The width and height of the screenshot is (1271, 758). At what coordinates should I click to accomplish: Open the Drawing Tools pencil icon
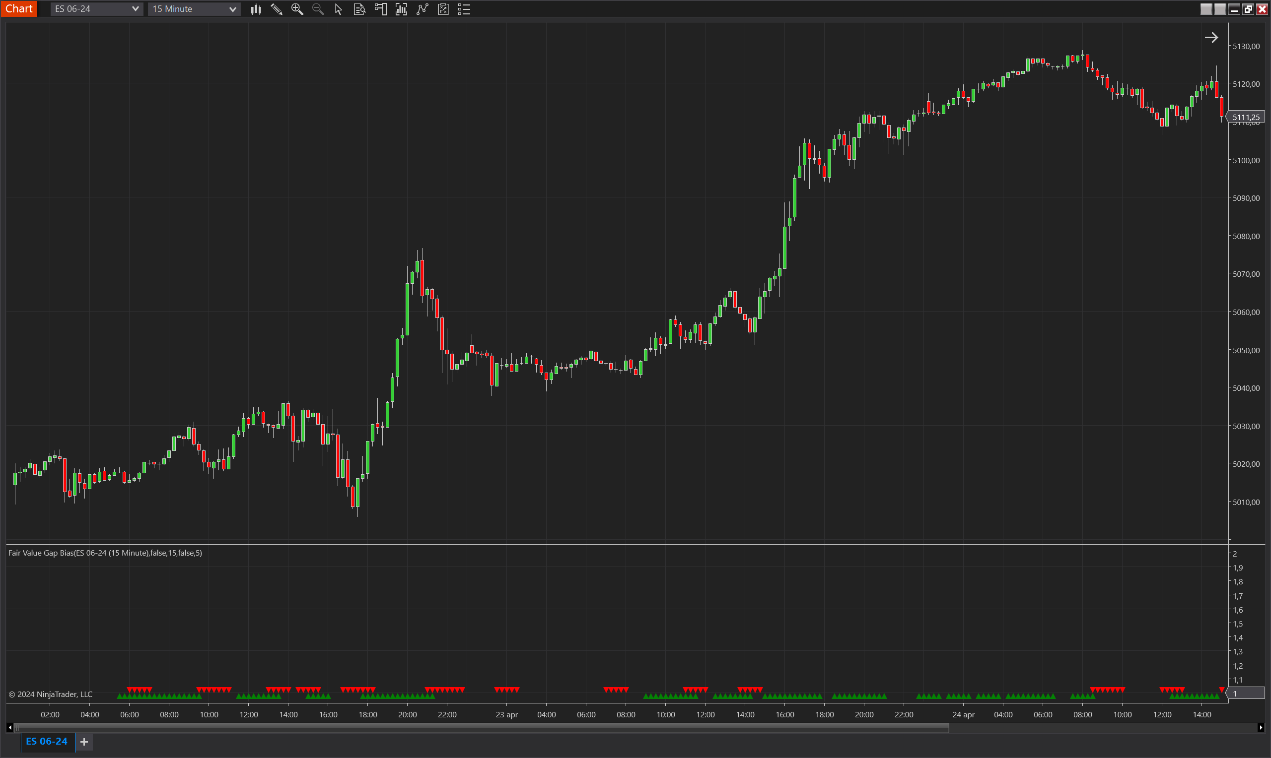[x=277, y=9]
